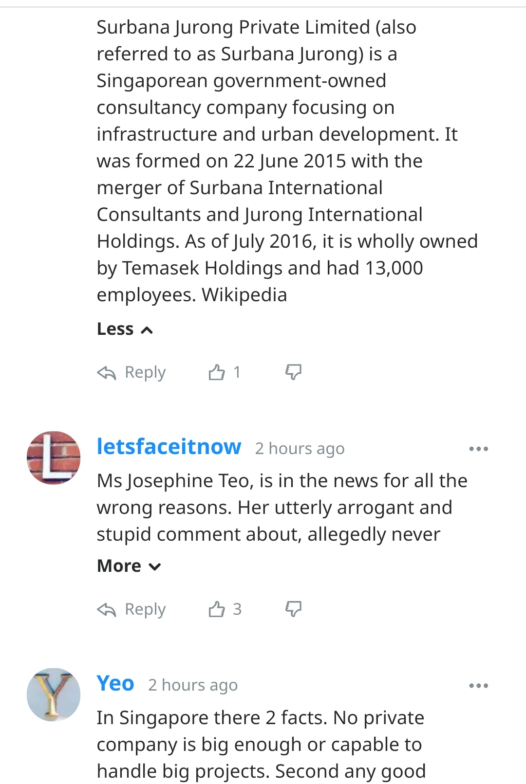
Task: Open Yeo's profile username link
Action: (115, 684)
